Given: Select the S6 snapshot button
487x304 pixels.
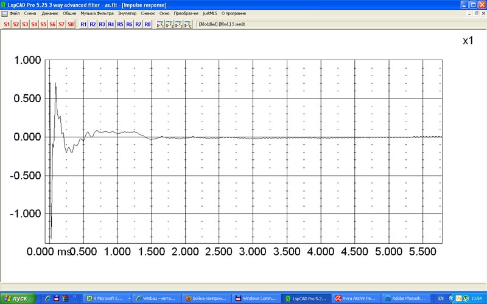Looking at the screenshot, I should (x=52, y=24).
